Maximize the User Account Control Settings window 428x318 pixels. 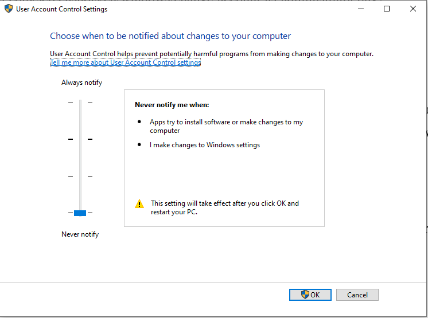[387, 9]
